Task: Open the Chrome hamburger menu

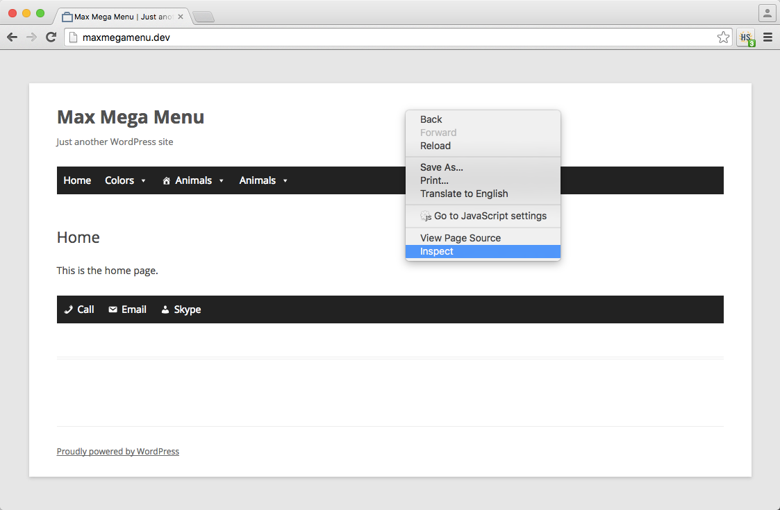Action: [x=767, y=37]
